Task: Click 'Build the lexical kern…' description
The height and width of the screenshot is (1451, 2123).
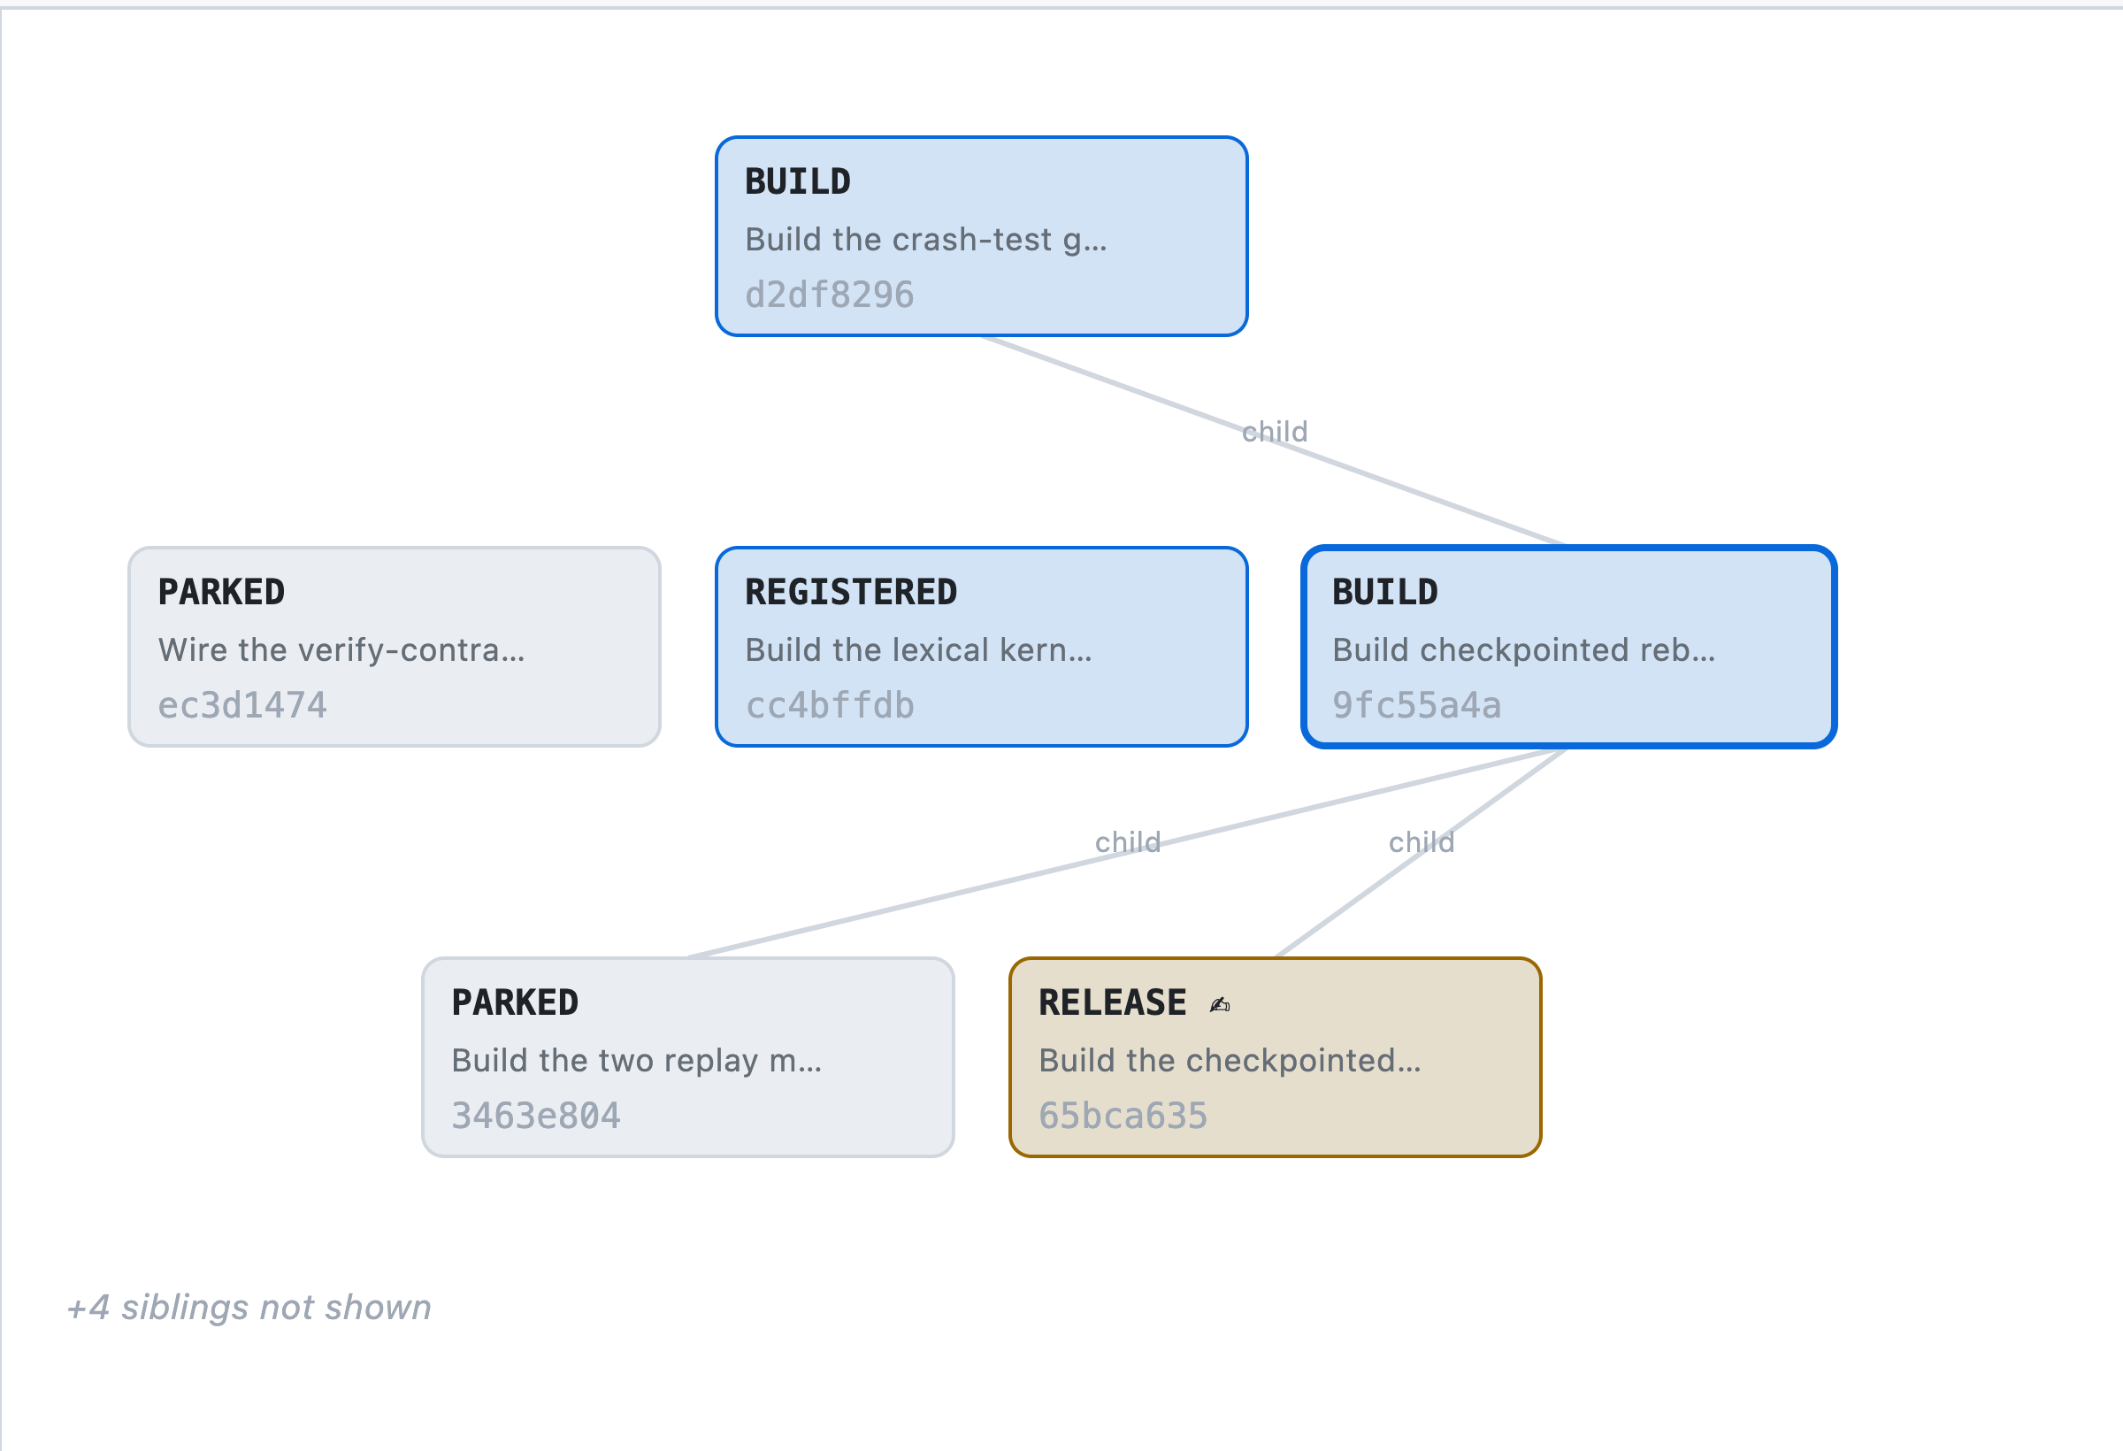Action: (x=918, y=649)
